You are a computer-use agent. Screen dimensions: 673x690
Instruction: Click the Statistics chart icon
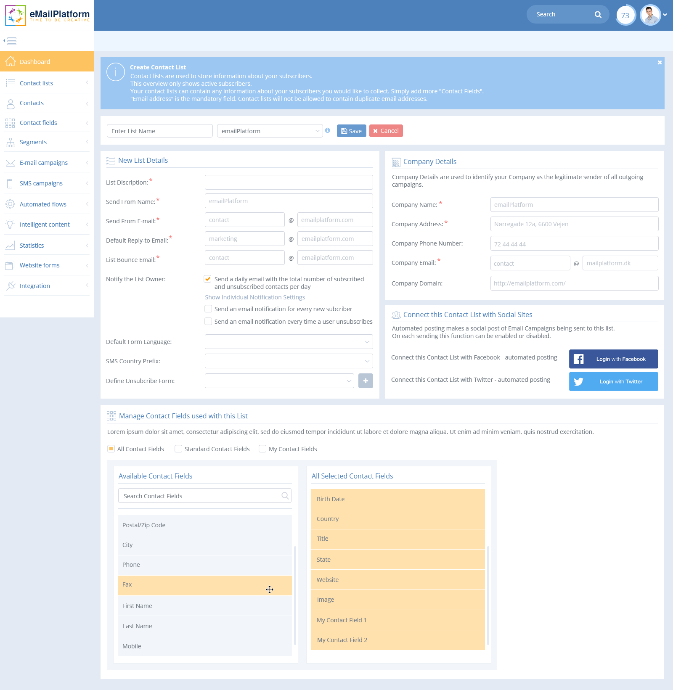(x=10, y=246)
